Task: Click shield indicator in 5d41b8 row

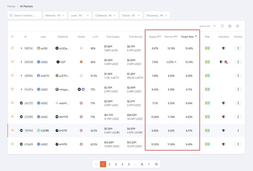Action: 221,62
